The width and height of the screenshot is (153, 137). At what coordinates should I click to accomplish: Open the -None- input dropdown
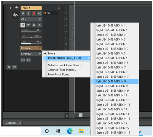tap(31, 48)
